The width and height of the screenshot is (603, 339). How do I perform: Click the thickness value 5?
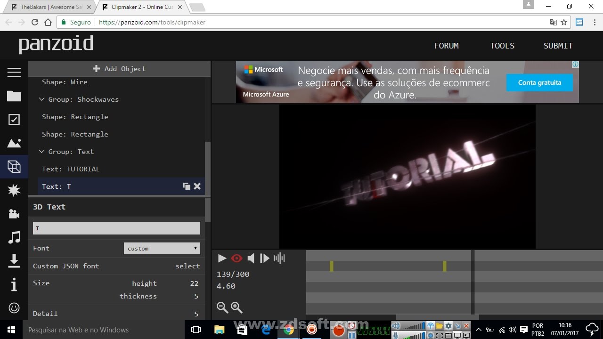pos(196,296)
